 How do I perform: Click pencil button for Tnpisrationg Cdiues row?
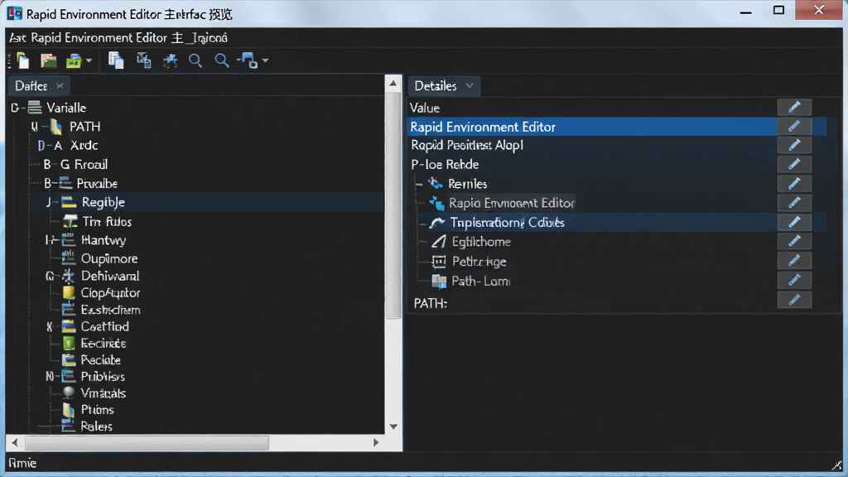click(794, 222)
